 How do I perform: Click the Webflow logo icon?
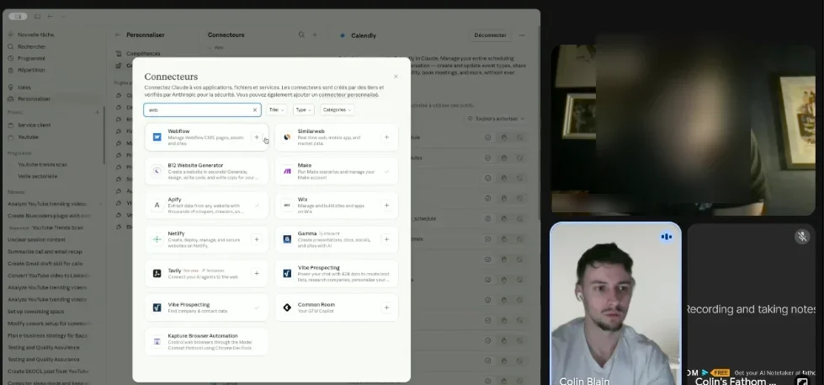(x=157, y=137)
